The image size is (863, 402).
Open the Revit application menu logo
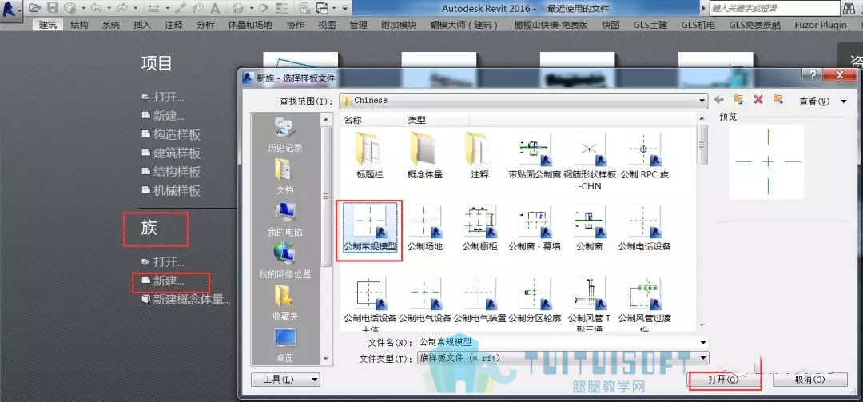10,10
